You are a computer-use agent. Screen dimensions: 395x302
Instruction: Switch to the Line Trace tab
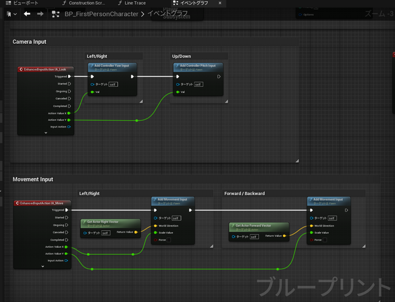(x=135, y=3)
